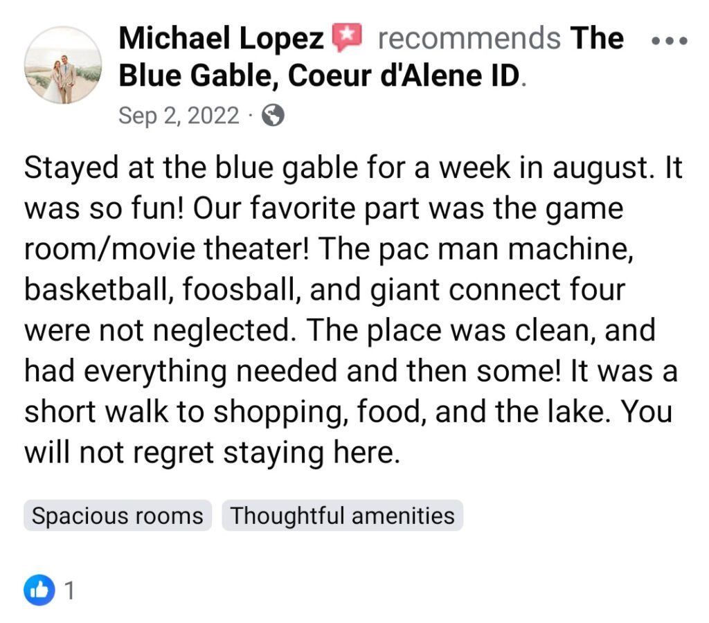Click the Sep 2, 2022 timestamp
The image size is (709, 623).
point(179,116)
